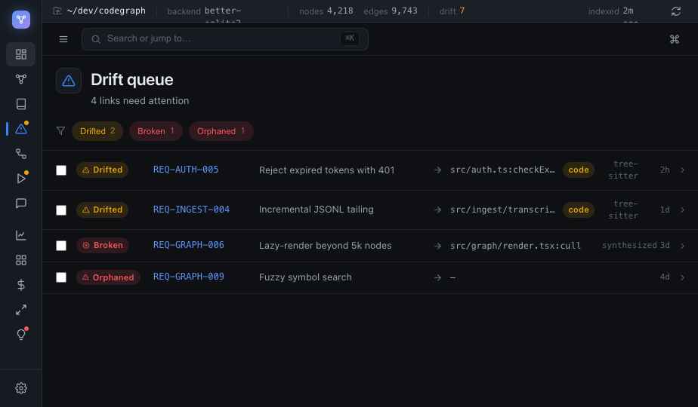Check the REQ-INGEST-004 row checkbox
The height and width of the screenshot is (407, 698).
tap(61, 210)
